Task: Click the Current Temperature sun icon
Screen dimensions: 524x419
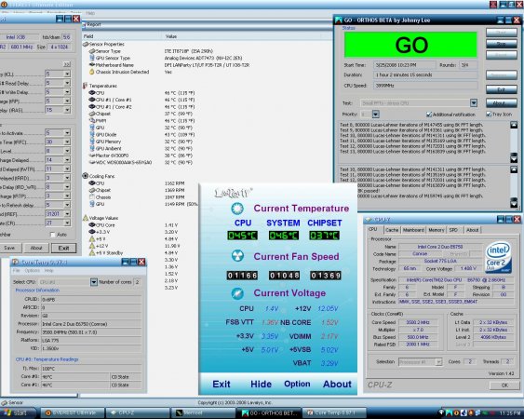Action: click(237, 209)
